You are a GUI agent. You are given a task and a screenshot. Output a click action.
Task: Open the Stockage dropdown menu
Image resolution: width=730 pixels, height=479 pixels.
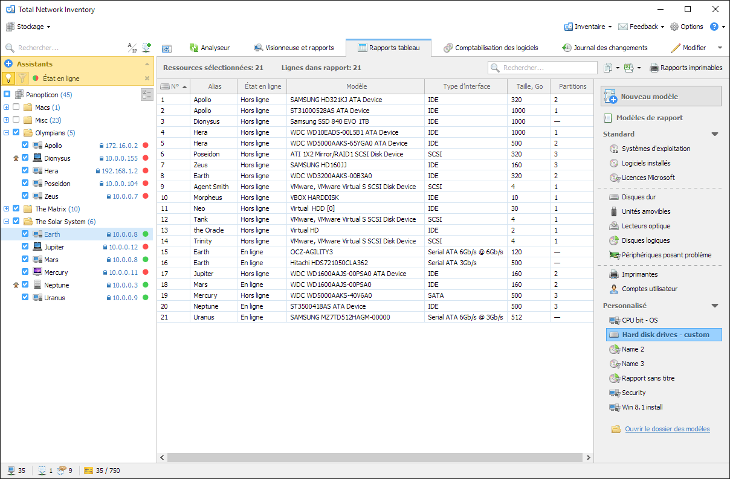click(x=28, y=27)
